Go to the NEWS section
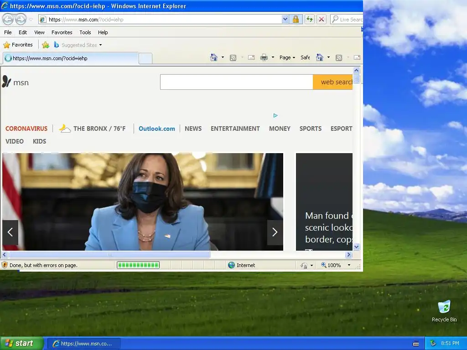 (x=193, y=129)
